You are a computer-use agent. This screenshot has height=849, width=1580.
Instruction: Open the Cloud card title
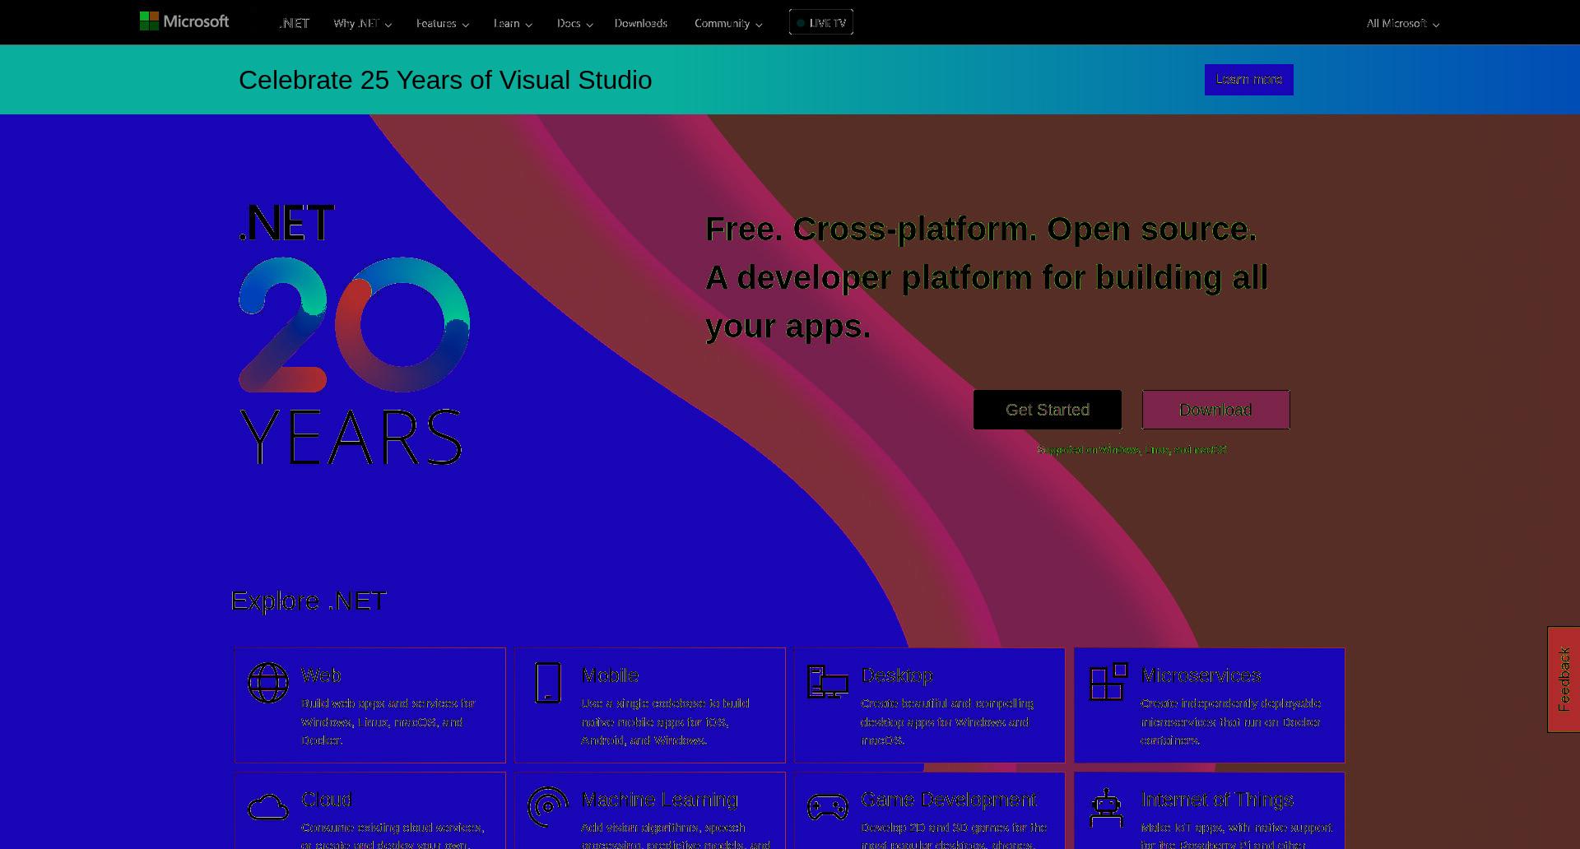point(327,800)
